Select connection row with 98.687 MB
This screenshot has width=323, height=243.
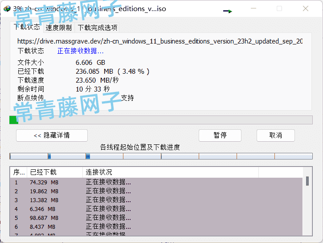(156, 218)
